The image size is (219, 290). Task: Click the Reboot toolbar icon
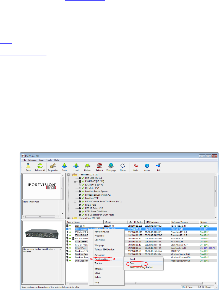tap(99, 167)
